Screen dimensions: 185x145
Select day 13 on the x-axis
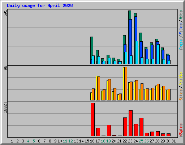pos(76,141)
